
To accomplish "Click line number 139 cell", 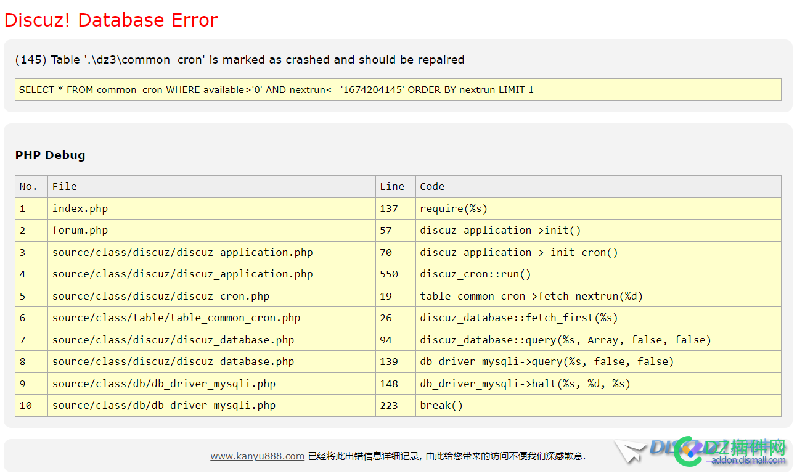I will 395,361.
